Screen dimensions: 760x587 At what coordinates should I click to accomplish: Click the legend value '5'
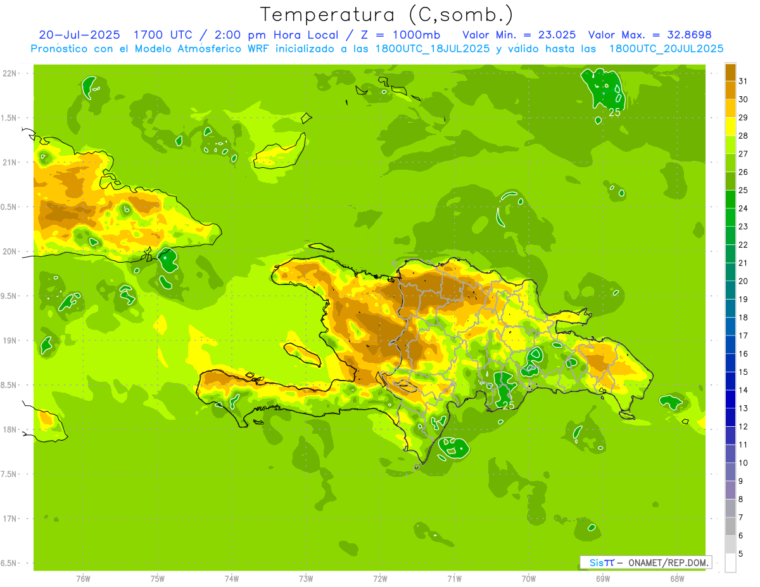[x=742, y=554]
